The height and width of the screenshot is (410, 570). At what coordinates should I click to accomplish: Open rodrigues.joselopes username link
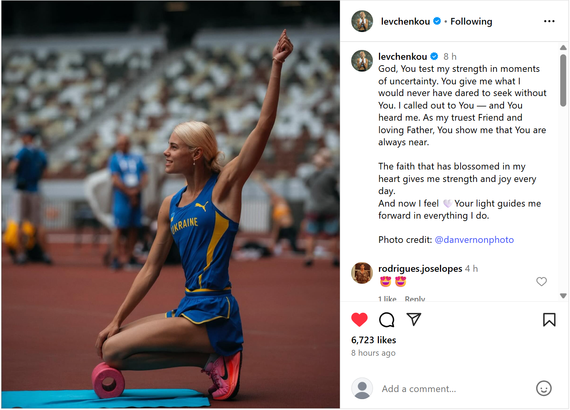[420, 269]
